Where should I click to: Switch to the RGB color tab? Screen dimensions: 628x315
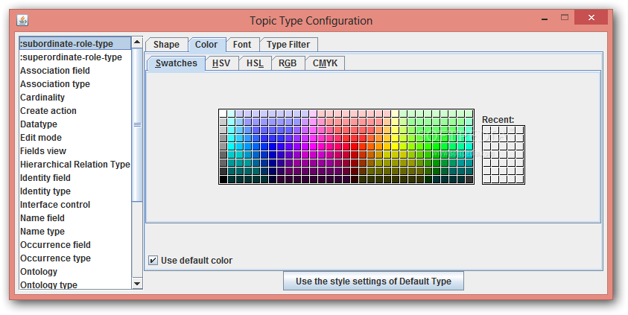(288, 63)
